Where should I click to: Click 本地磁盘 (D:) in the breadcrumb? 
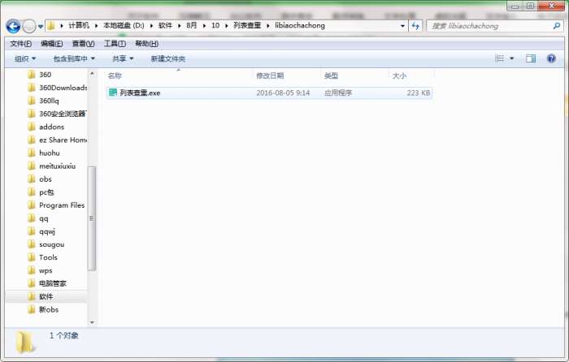click(124, 26)
